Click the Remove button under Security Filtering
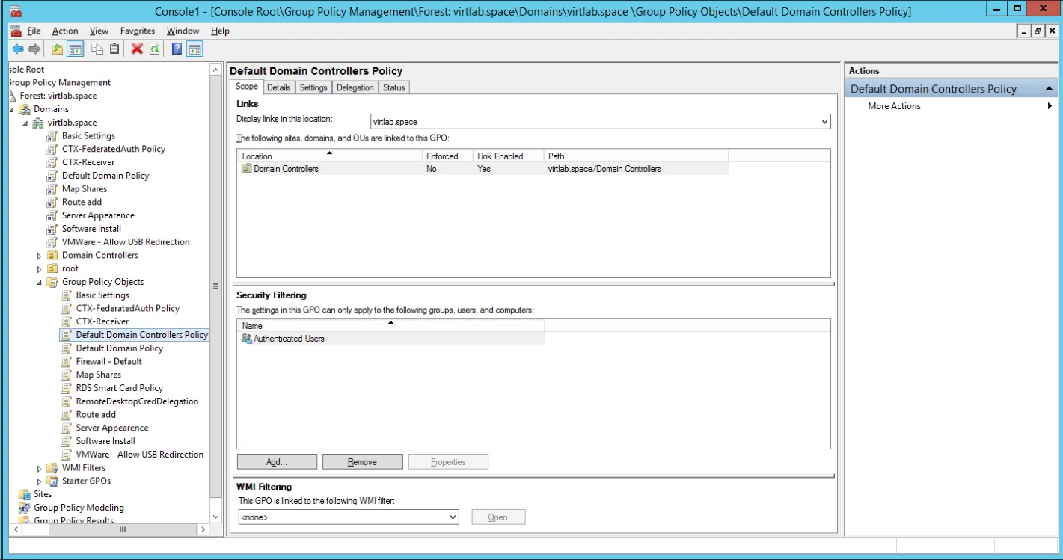This screenshot has width=1063, height=560. click(362, 462)
